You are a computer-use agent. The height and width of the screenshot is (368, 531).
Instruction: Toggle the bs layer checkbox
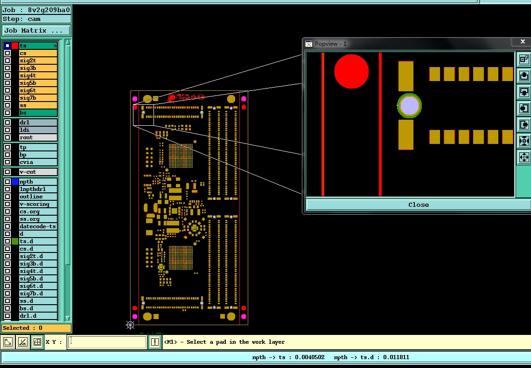pyautogui.click(x=7, y=113)
